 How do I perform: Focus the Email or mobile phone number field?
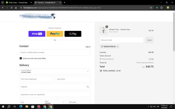55,52
